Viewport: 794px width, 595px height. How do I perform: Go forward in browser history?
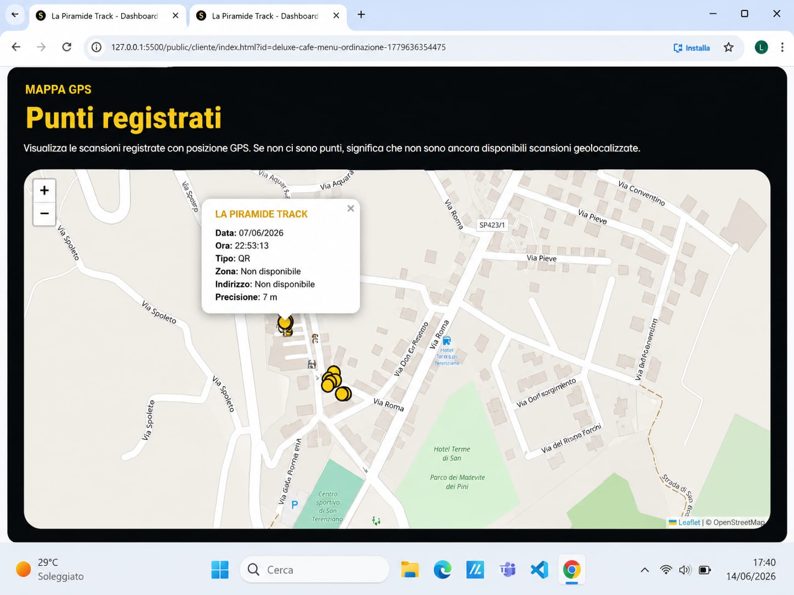[41, 47]
